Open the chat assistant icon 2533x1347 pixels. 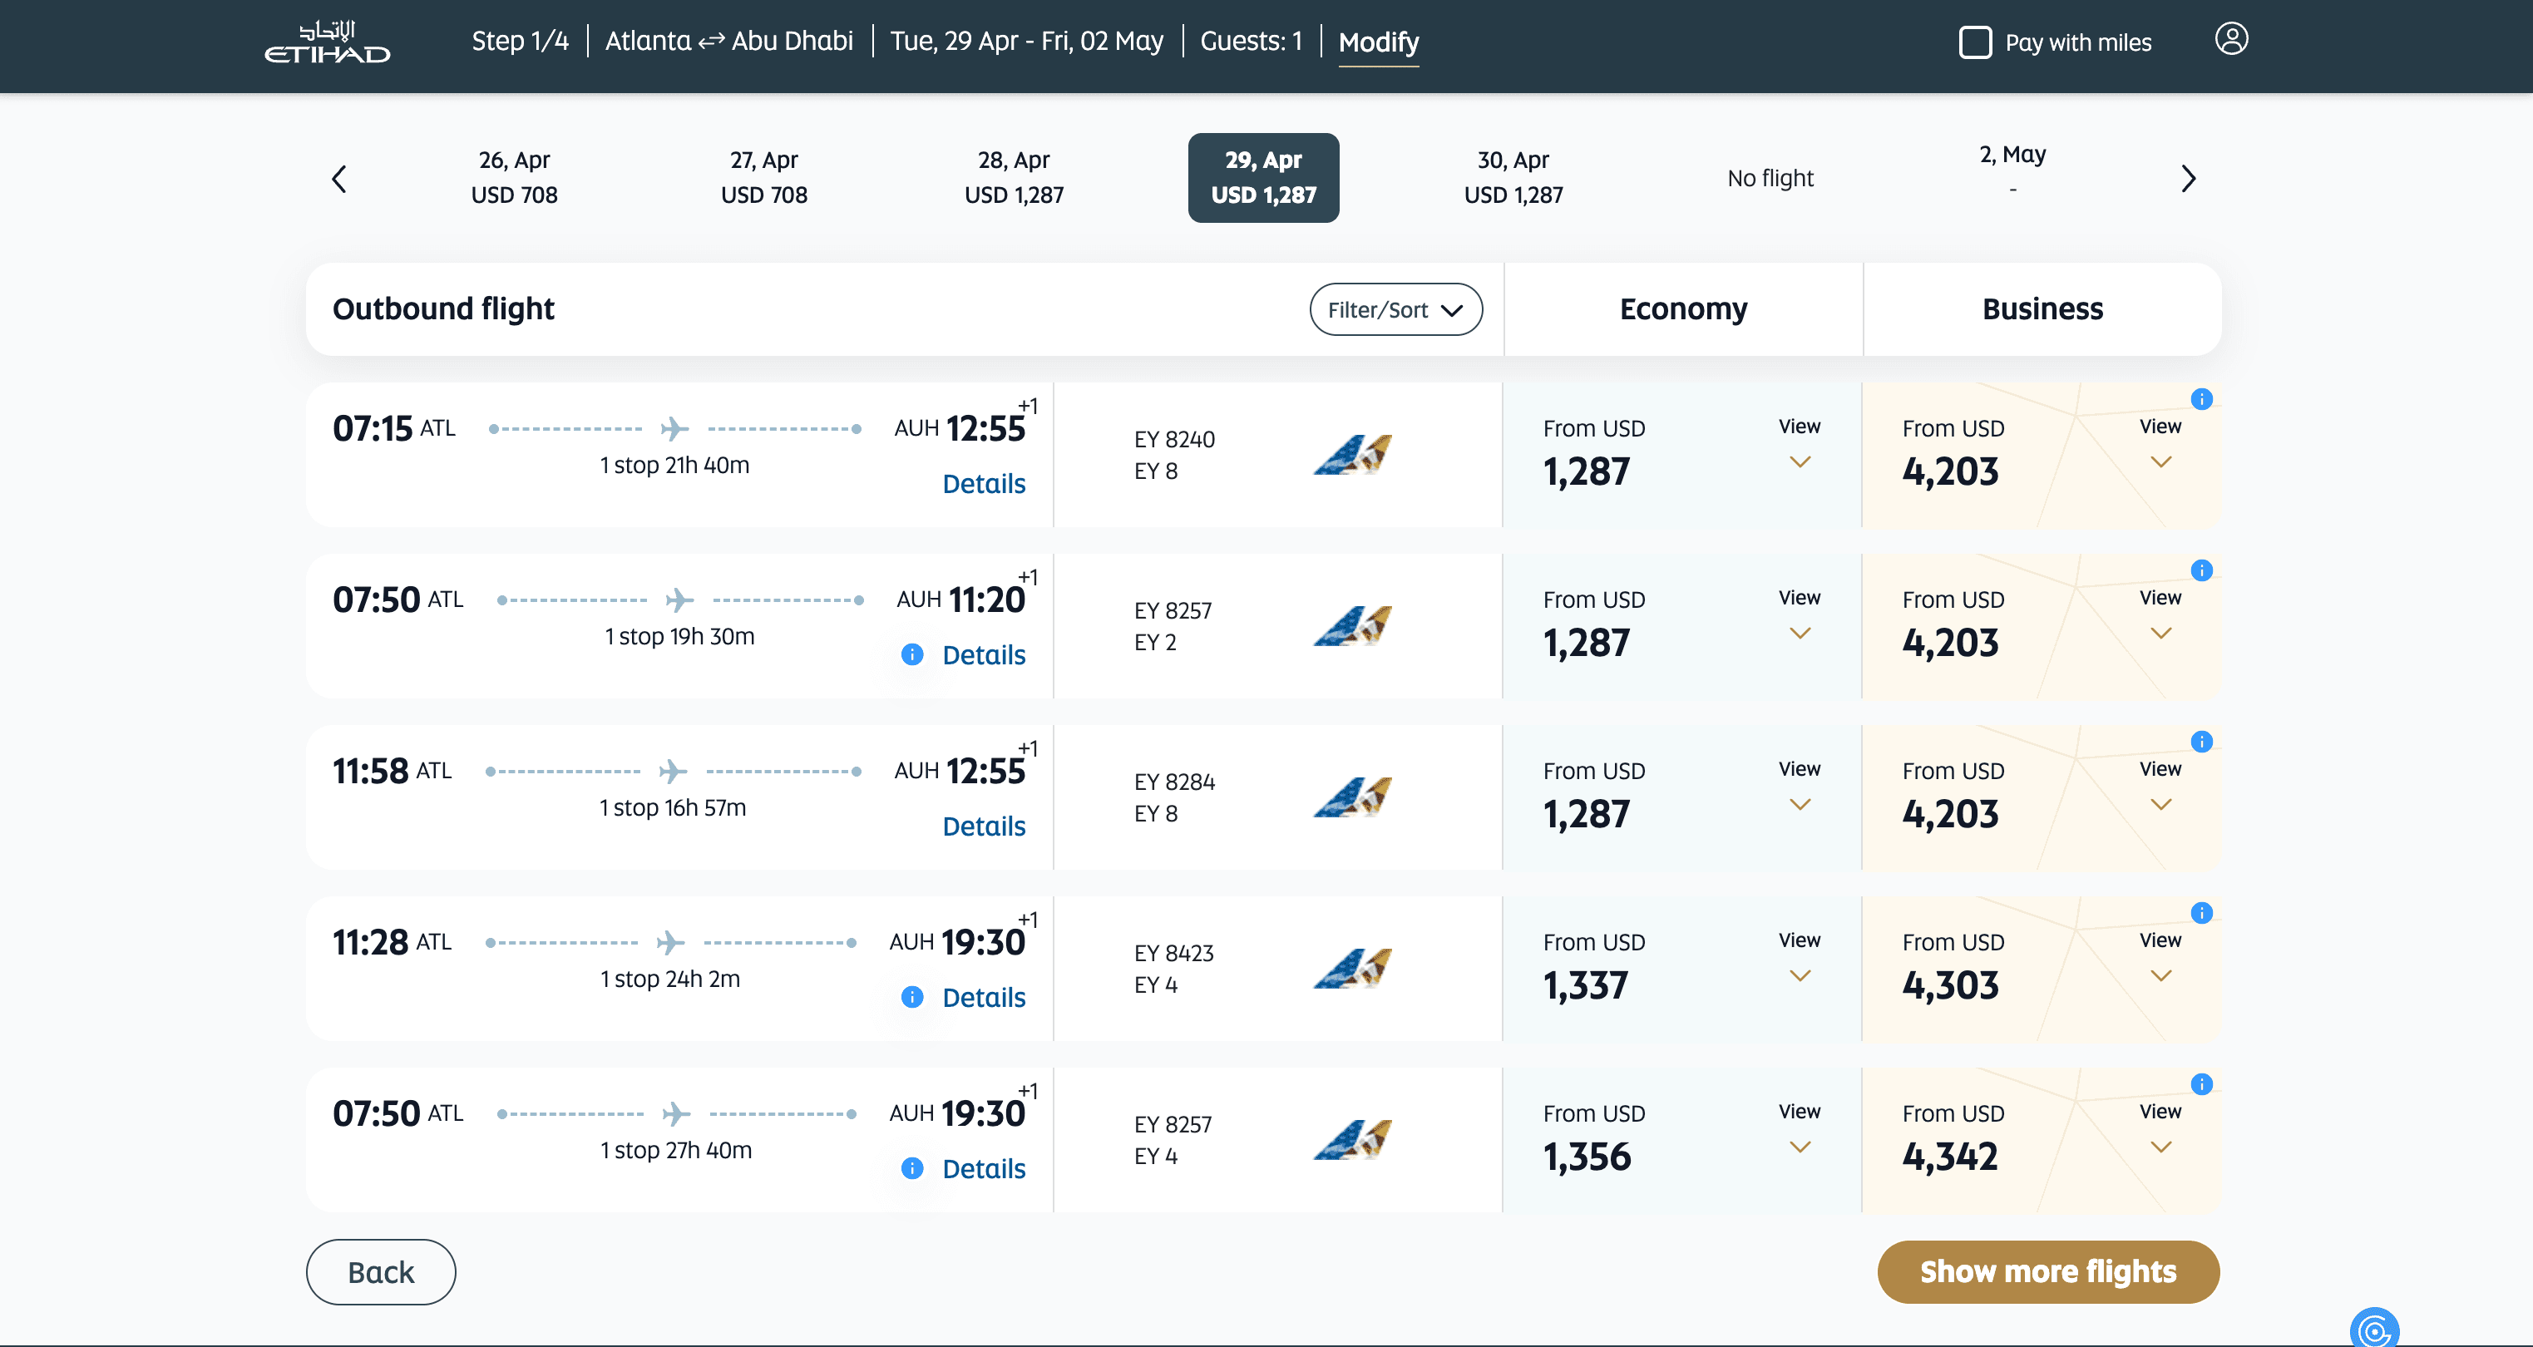[x=2373, y=1330]
